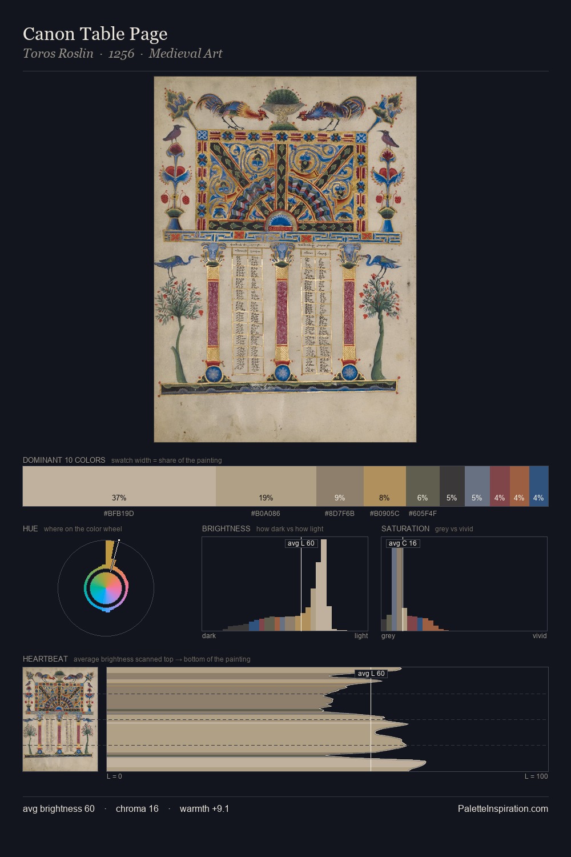Click the 'avg C 16' label in Saturation chart
Image resolution: width=571 pixels, height=857 pixels.
pos(403,543)
